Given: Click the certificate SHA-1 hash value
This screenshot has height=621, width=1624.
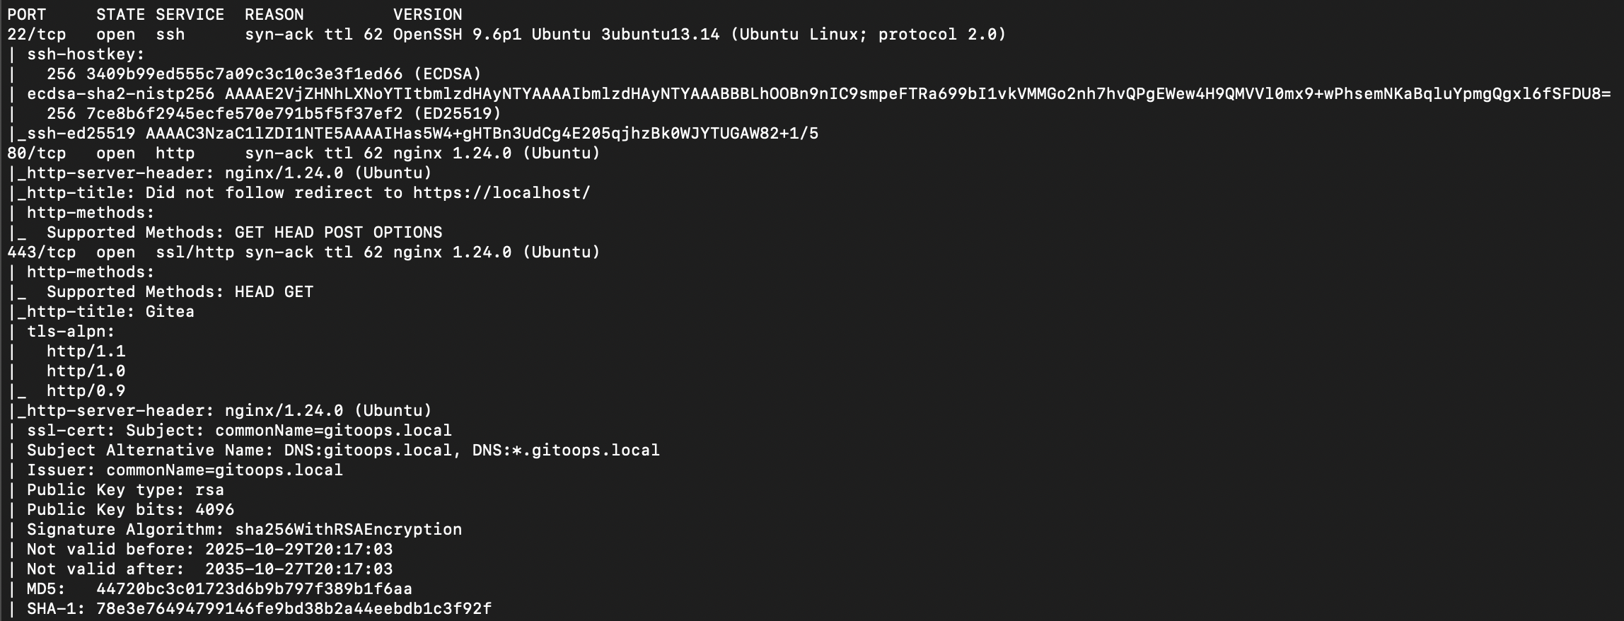Looking at the screenshot, I should [x=294, y=609].
